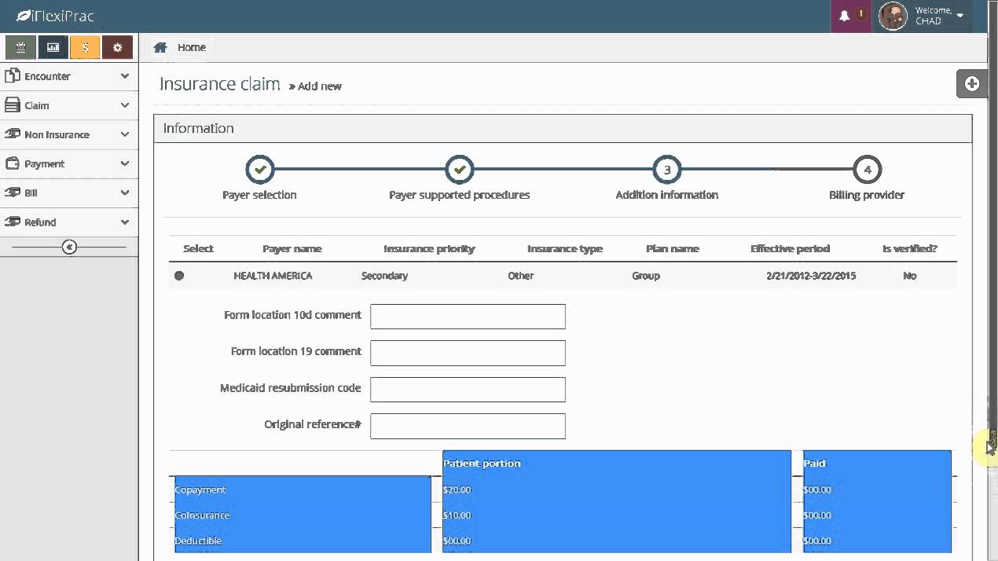Screen dimensions: 998x561
Task: Click the $20.00 patient portion value
Action: (457, 489)
